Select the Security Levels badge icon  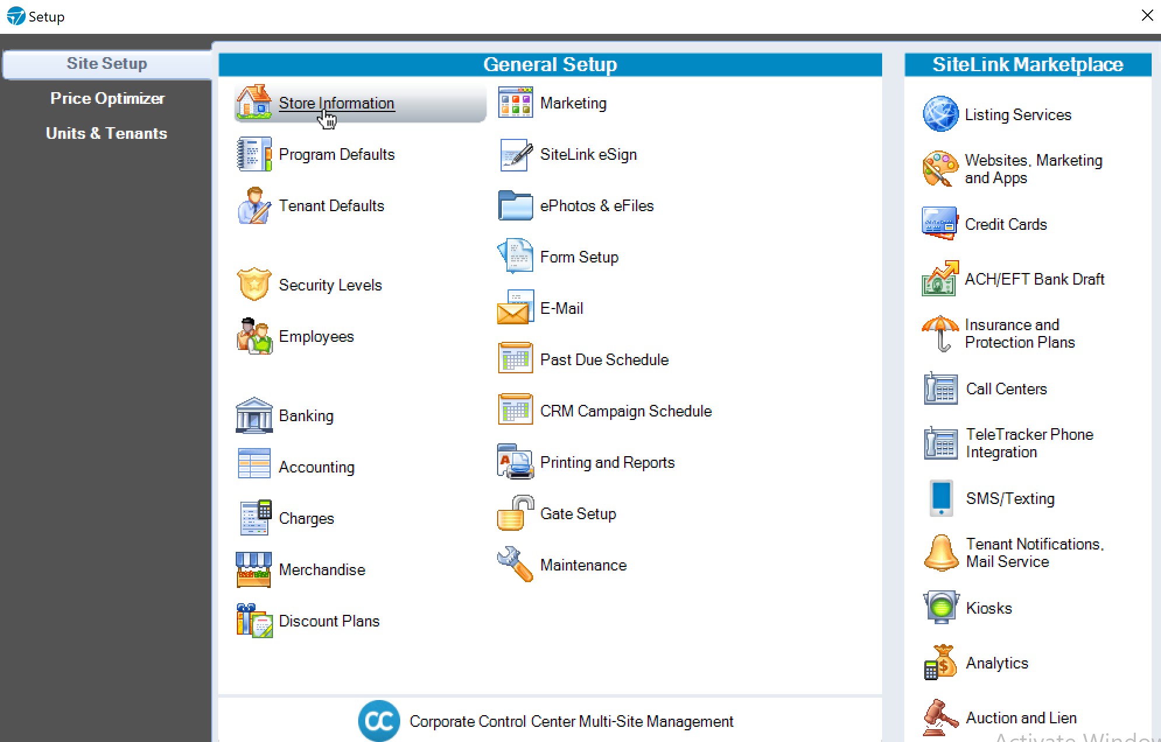[x=254, y=285]
